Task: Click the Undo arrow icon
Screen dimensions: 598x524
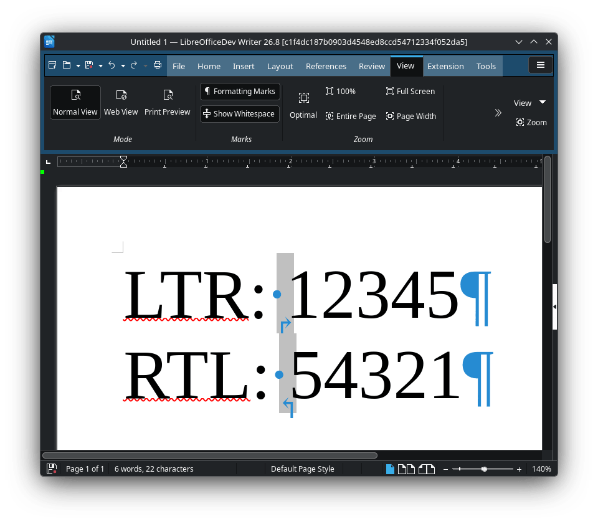Action: 112,65
